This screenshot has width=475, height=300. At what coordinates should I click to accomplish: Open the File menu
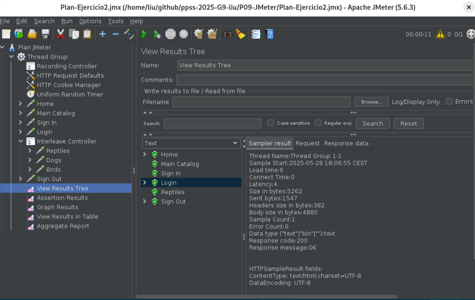[5, 21]
